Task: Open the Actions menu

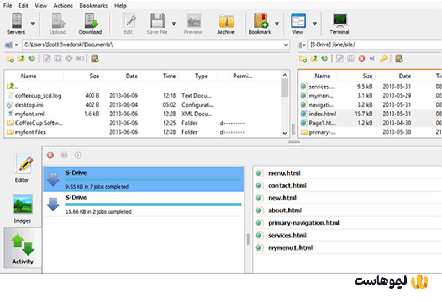Action: point(63,6)
